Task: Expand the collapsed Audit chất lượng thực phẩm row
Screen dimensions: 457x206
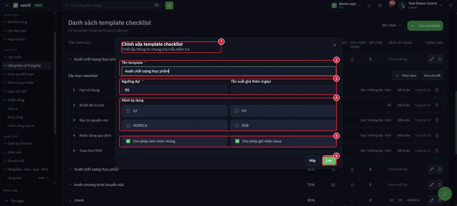Action: tap(70, 169)
